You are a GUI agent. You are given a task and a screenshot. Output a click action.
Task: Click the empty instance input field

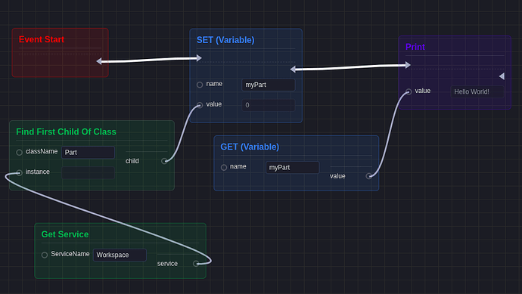[x=88, y=172]
